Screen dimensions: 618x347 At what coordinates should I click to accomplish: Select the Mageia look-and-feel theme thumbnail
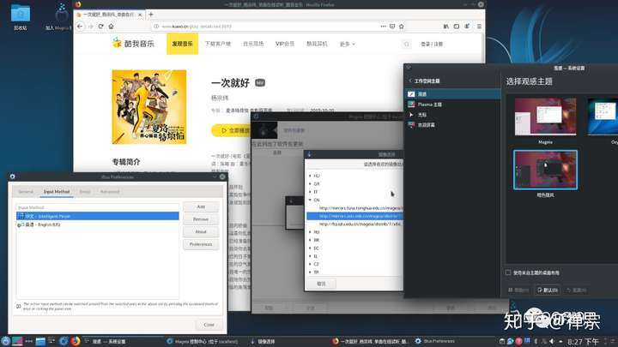[546, 117]
